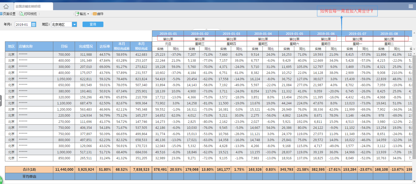
Task: Click the home icon tab
Action: [x=6, y=7]
